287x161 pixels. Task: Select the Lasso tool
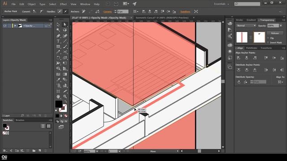point(65,30)
